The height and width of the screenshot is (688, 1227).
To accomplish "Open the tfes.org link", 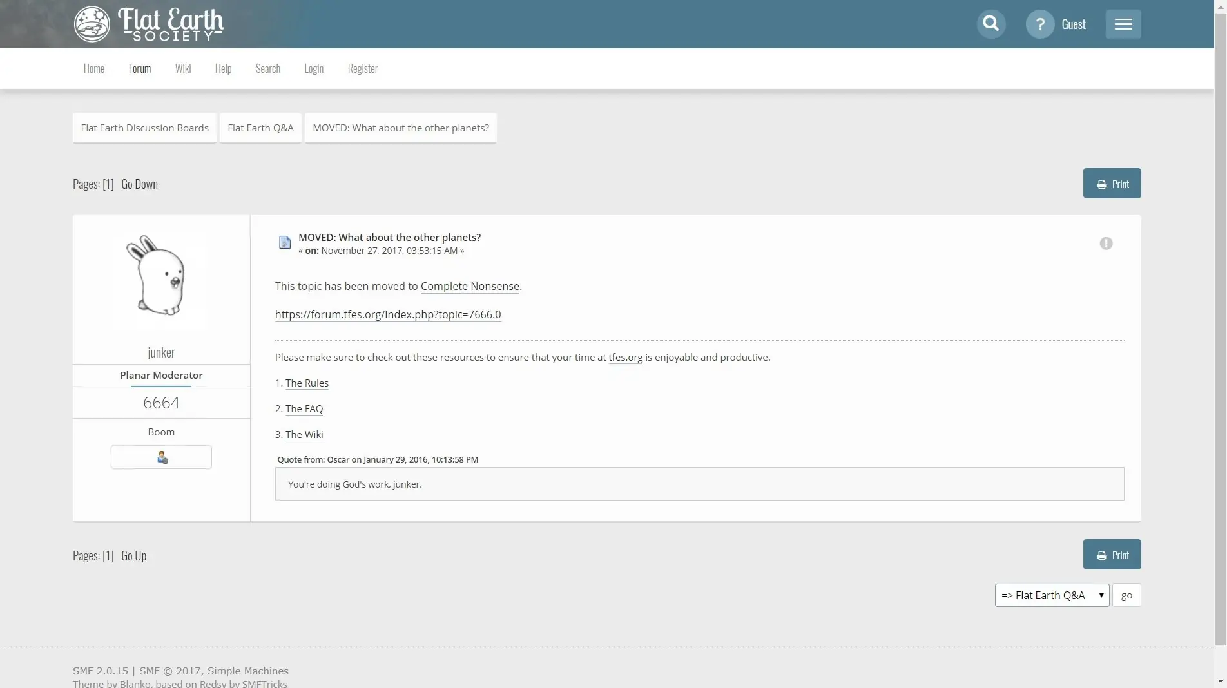I will pyautogui.click(x=625, y=358).
